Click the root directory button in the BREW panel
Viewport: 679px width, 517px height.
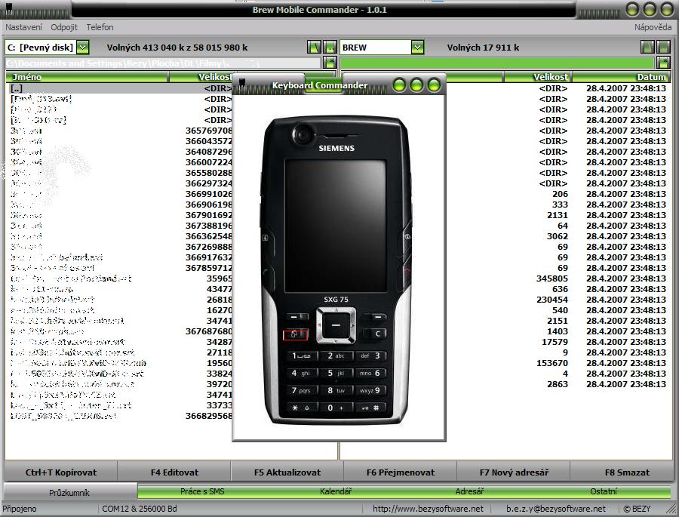(647, 48)
